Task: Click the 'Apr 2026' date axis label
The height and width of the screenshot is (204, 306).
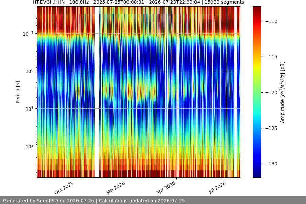Action: pyautogui.click(x=166, y=188)
